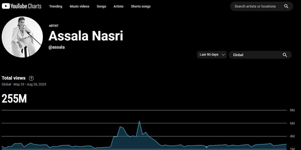The image size is (301, 150).
Task: Click the Total views heading
Action: 14,78
